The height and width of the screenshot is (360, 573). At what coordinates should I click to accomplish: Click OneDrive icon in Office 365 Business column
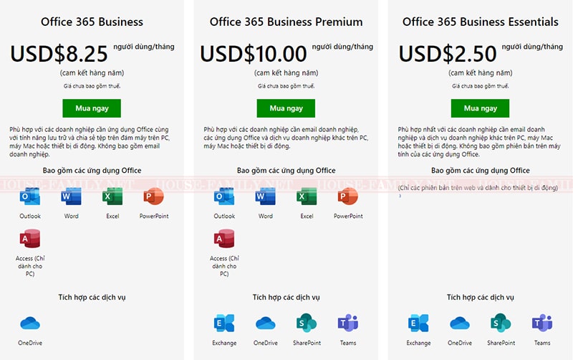[x=30, y=323]
